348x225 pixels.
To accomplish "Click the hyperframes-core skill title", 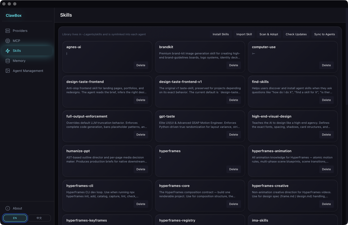I will click(x=174, y=186).
